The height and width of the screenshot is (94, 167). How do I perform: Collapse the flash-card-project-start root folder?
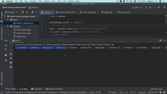coord(5,16)
